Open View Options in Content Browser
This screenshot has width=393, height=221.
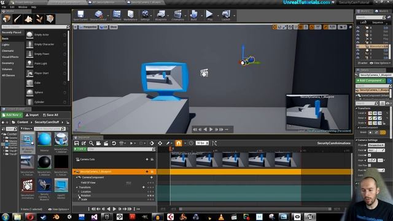pyautogui.click(x=58, y=209)
